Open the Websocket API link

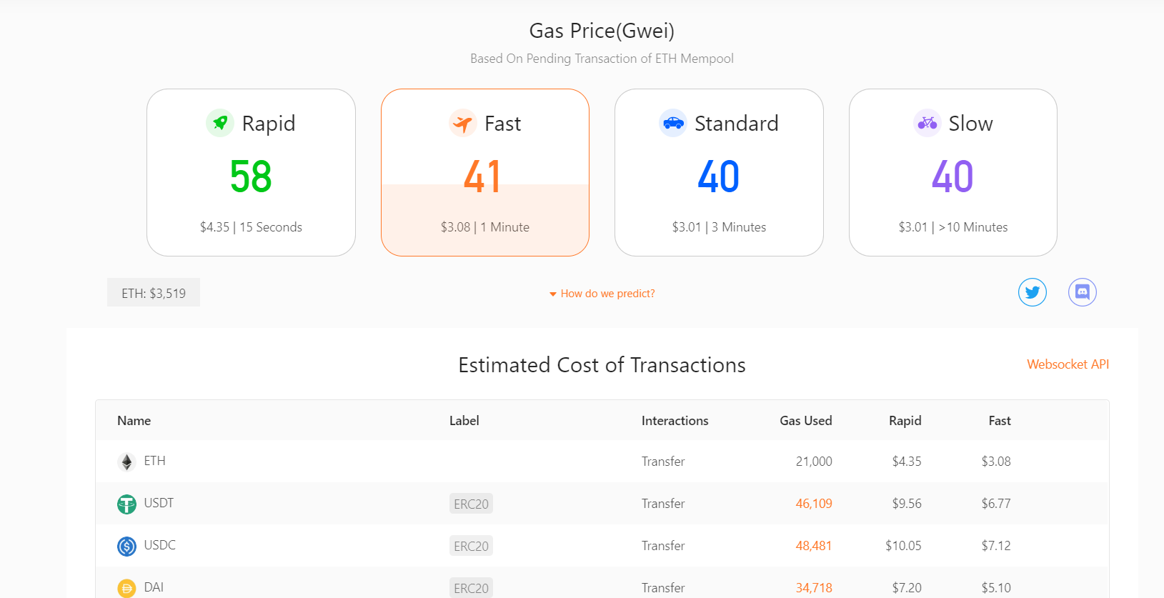[1068, 364]
